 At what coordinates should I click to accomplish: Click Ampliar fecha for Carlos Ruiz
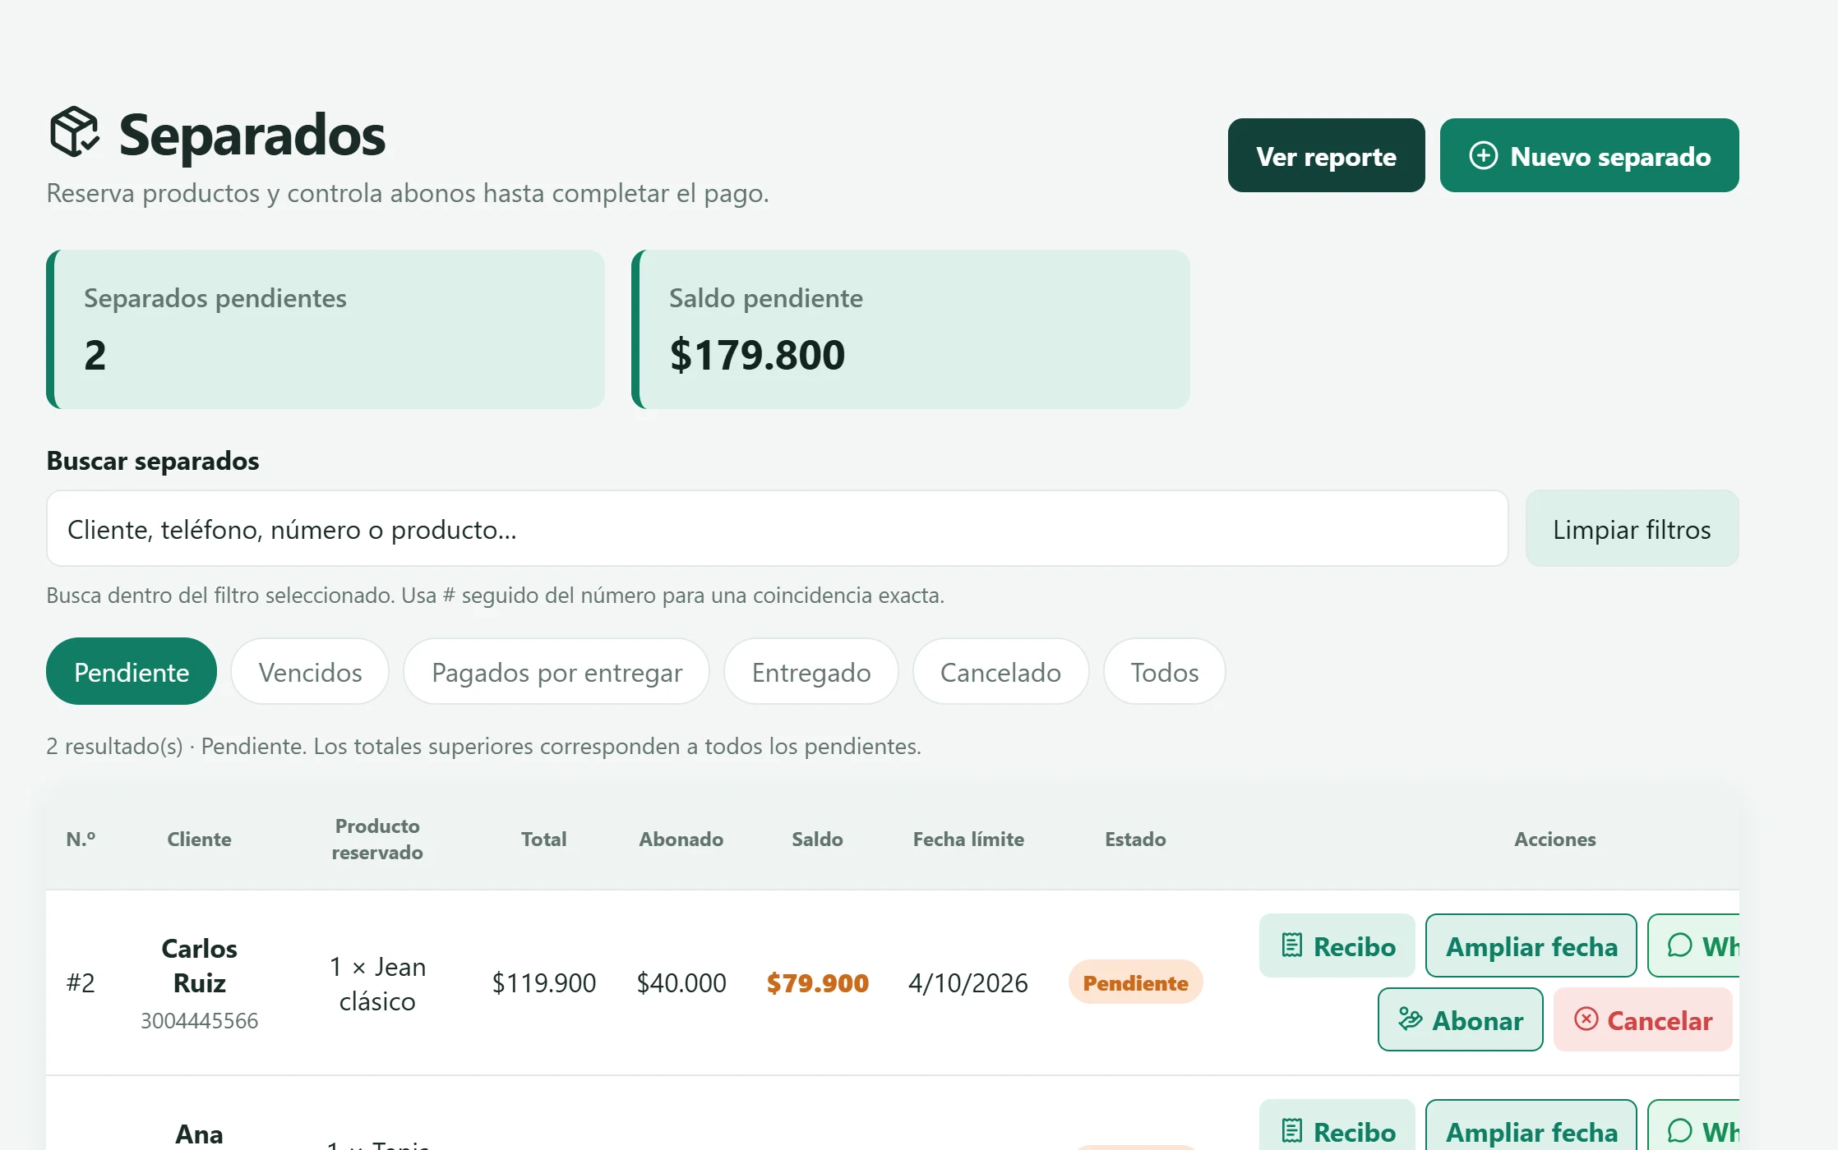coord(1531,946)
